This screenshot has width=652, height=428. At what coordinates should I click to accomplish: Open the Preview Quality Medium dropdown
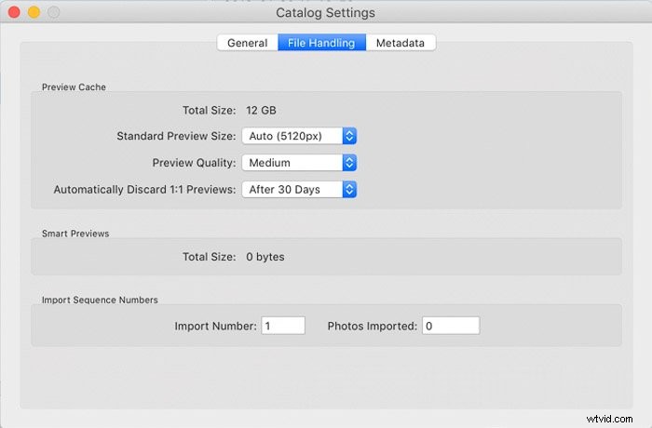click(299, 163)
